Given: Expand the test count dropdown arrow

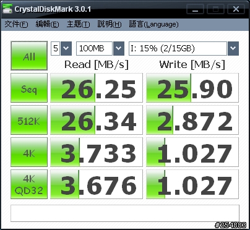Looking at the screenshot, I should pos(66,48).
